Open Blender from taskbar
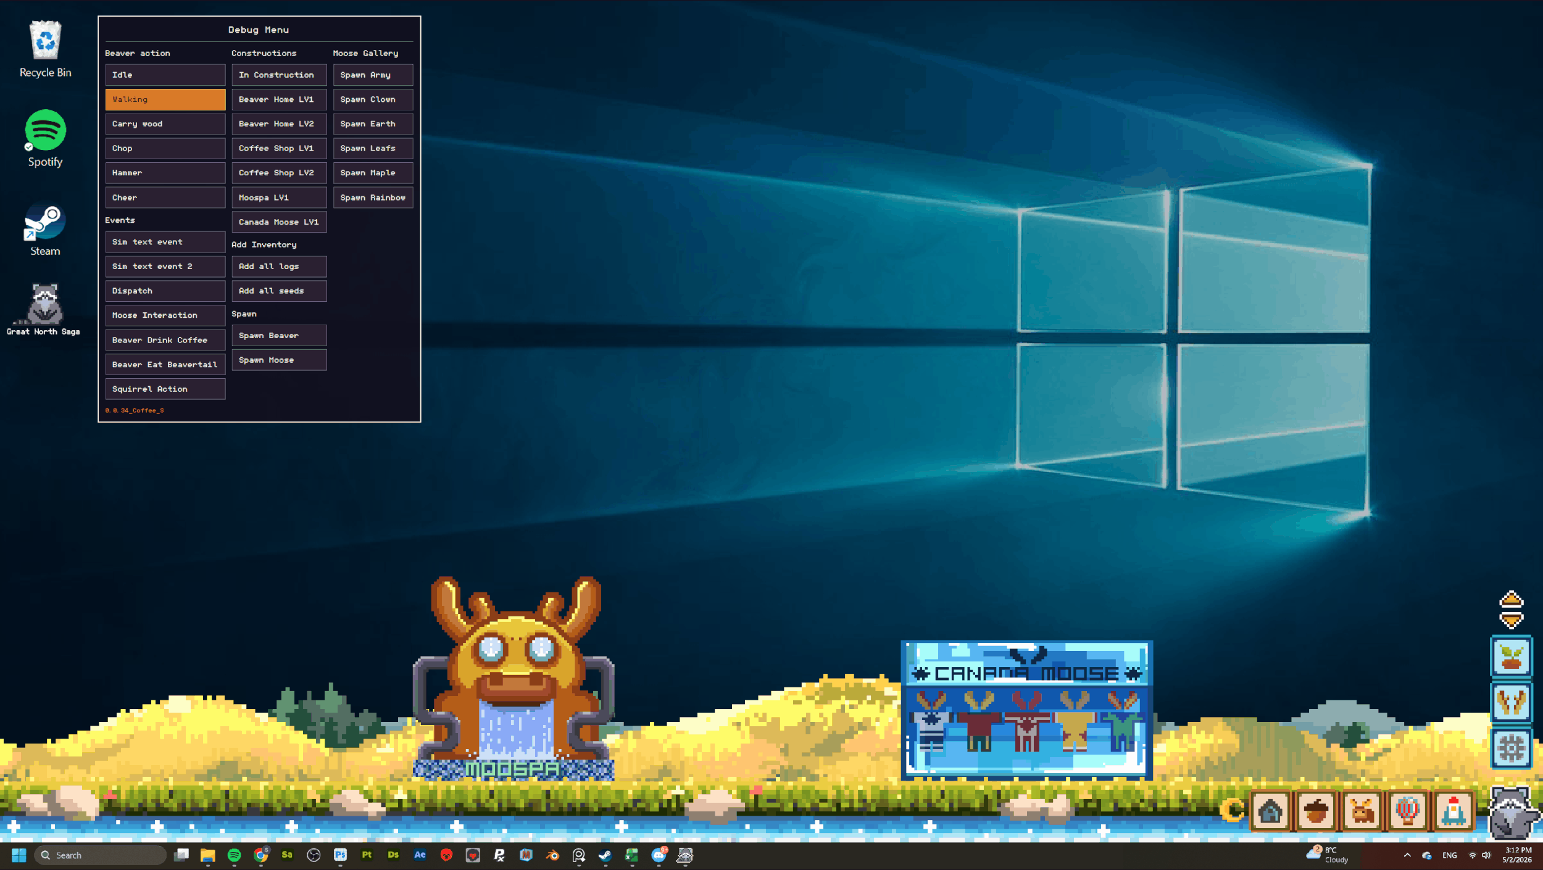Viewport: 1543px width, 870px height. (x=552, y=855)
